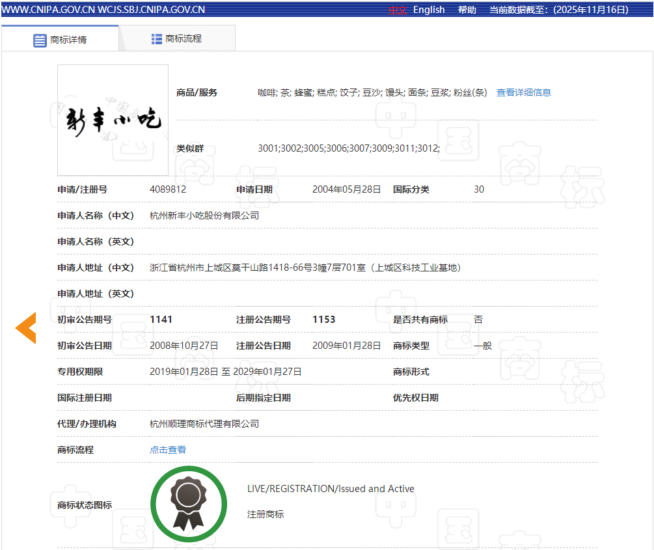The height and width of the screenshot is (550, 654).
Task: Open 查看详细信息 for goods and services
Action: [x=524, y=92]
